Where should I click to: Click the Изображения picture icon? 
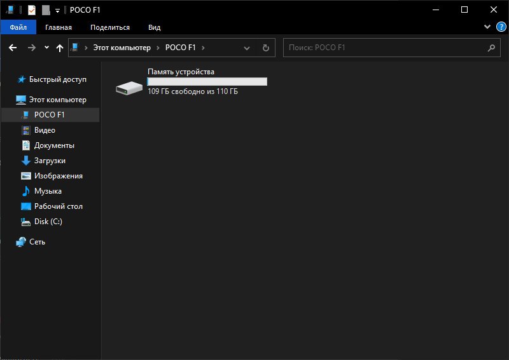25,176
